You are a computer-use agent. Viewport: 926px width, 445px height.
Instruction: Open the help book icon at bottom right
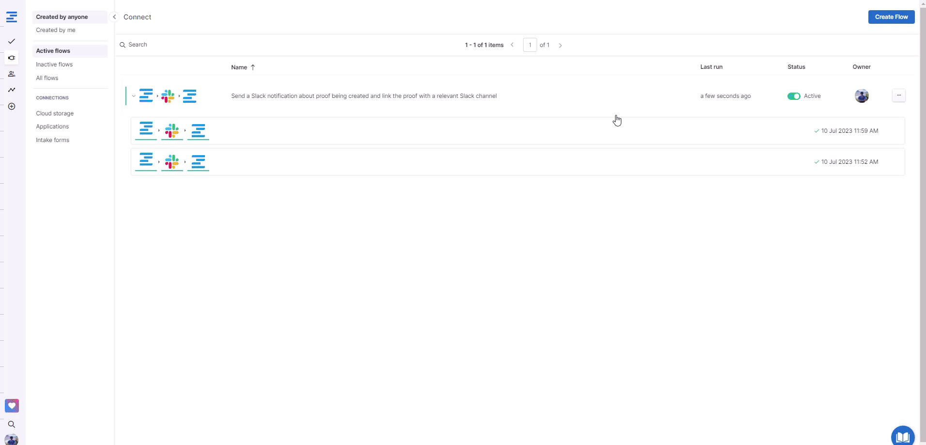[903, 436]
